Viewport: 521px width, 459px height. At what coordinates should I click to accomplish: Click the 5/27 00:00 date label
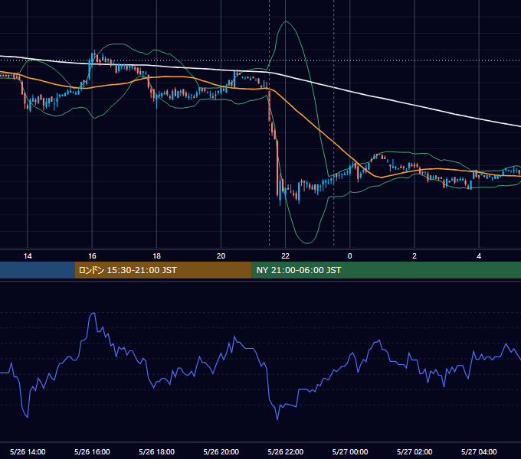(x=350, y=451)
